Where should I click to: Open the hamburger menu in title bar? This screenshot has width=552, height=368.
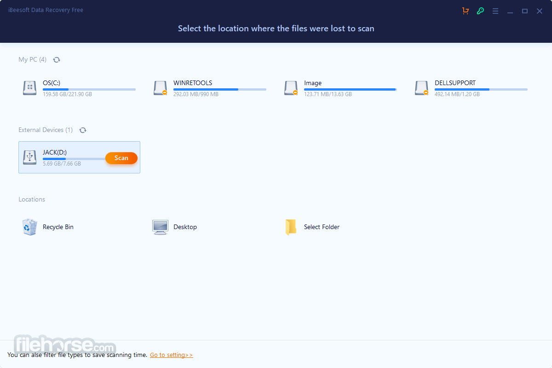click(x=495, y=11)
